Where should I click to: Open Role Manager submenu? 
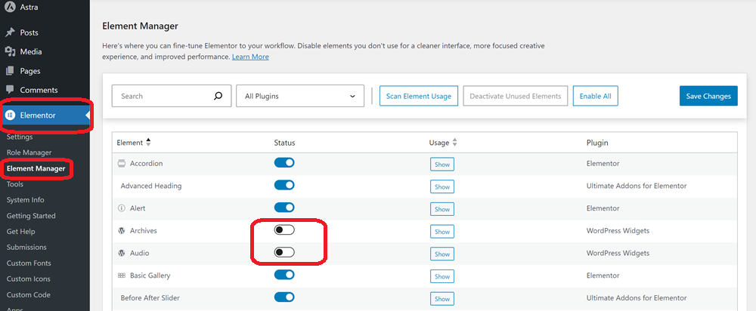(x=29, y=152)
